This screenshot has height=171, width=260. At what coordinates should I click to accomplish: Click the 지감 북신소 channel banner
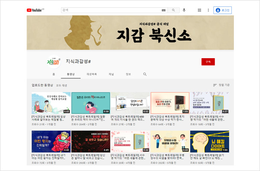[130, 32]
